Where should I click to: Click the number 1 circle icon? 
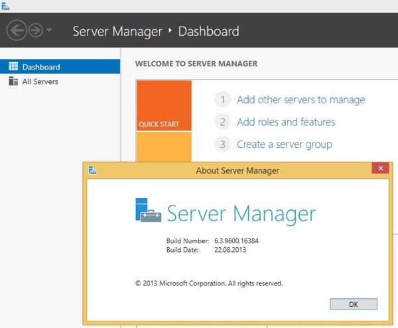(223, 100)
